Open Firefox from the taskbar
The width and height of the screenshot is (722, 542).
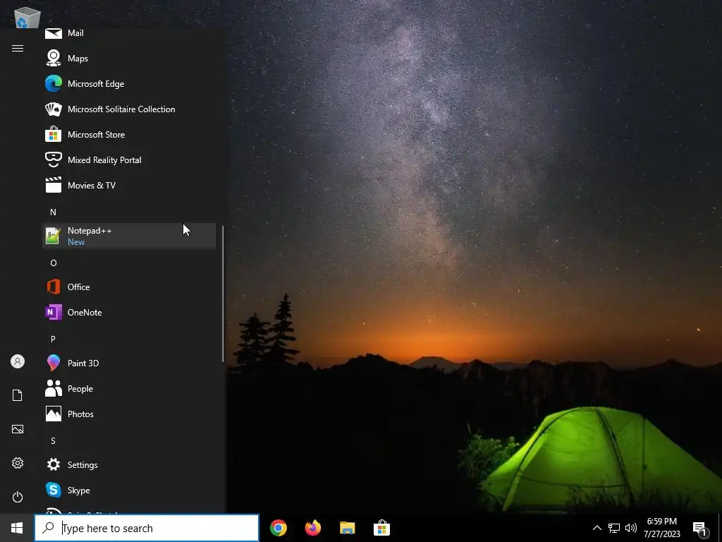pos(313,528)
